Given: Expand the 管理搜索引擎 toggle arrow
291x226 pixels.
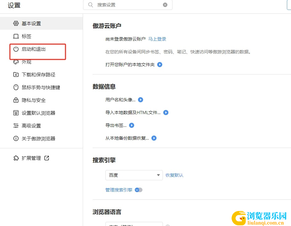Looking at the screenshot, I should click(x=139, y=190).
